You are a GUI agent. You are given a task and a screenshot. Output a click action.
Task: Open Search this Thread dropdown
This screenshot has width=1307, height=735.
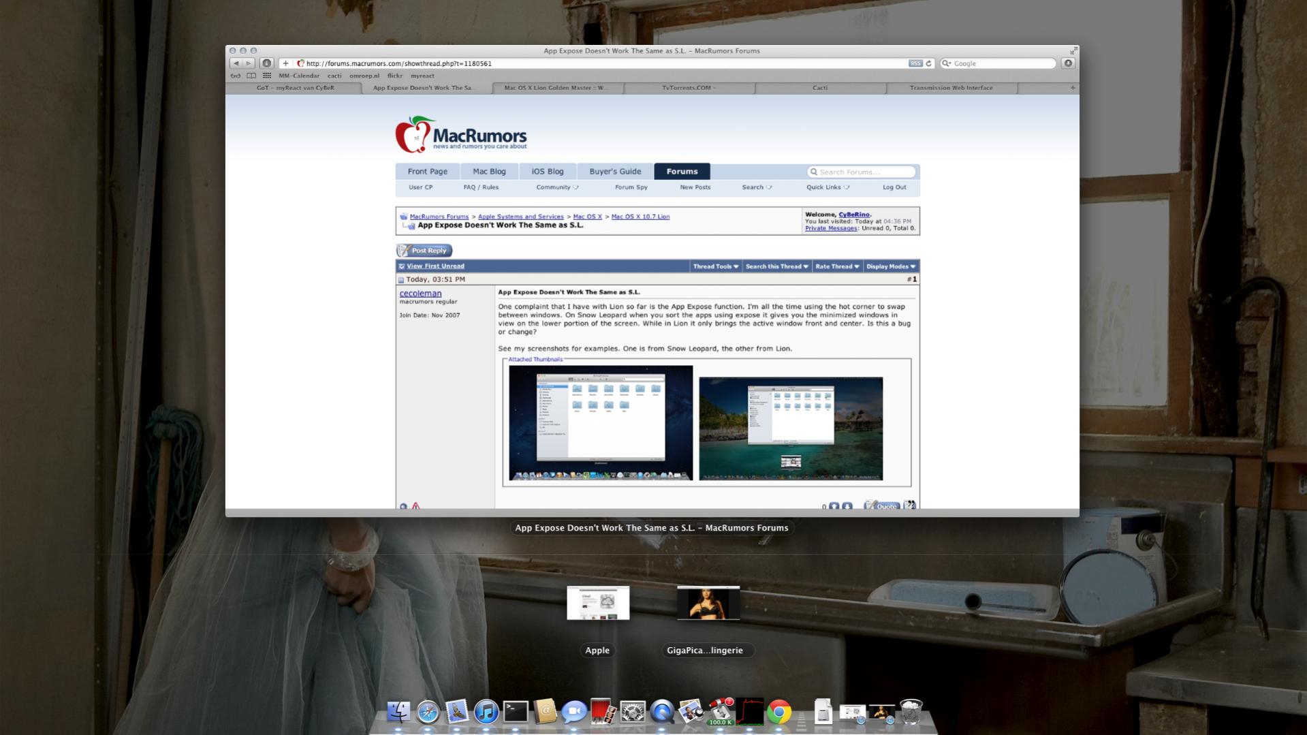tap(776, 266)
